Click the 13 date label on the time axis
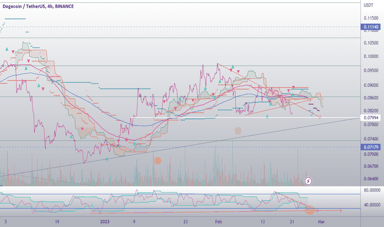This screenshot has width=384, height=227. click(262, 222)
